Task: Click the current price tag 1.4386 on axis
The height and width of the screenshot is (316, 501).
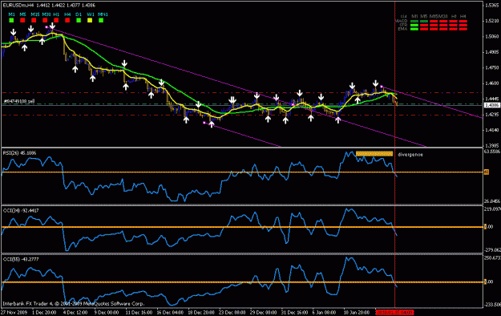Action: pyautogui.click(x=492, y=105)
